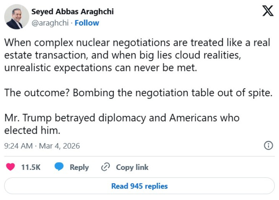The image size is (279, 200).
Task: Click the words "elected him." in the tweet
Action: (32, 130)
